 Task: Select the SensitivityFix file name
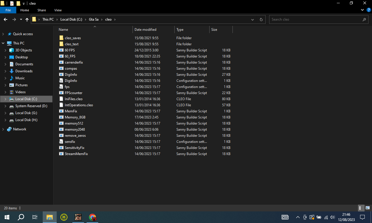(x=74, y=148)
